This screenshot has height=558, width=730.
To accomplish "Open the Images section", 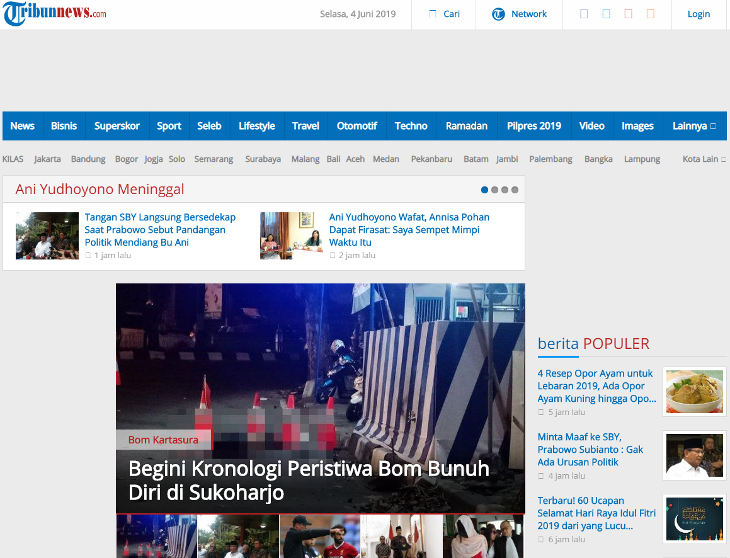I will click(637, 126).
